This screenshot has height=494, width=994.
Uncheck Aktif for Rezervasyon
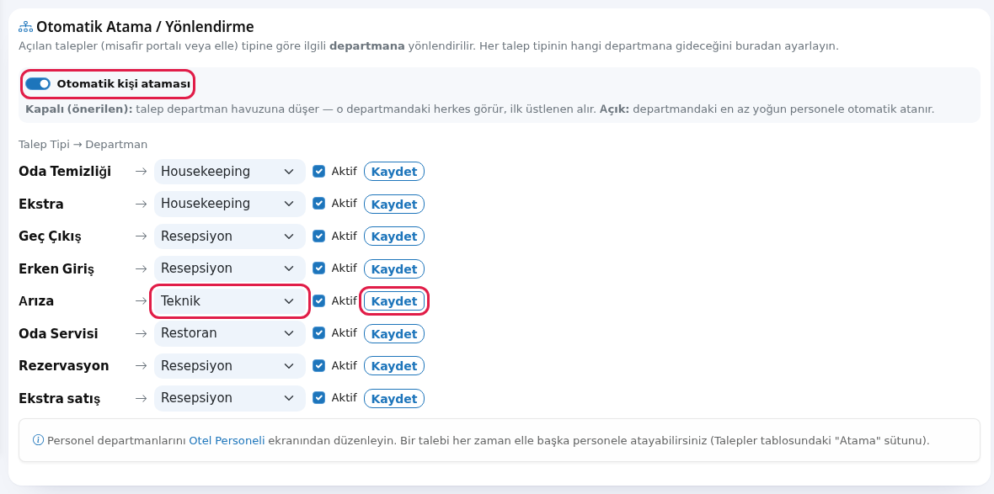319,365
